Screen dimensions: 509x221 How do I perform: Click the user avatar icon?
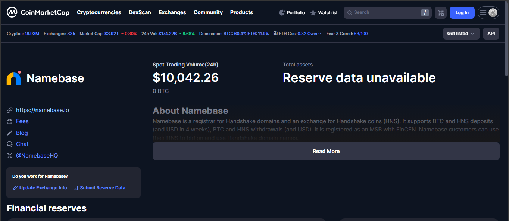pos(493,13)
